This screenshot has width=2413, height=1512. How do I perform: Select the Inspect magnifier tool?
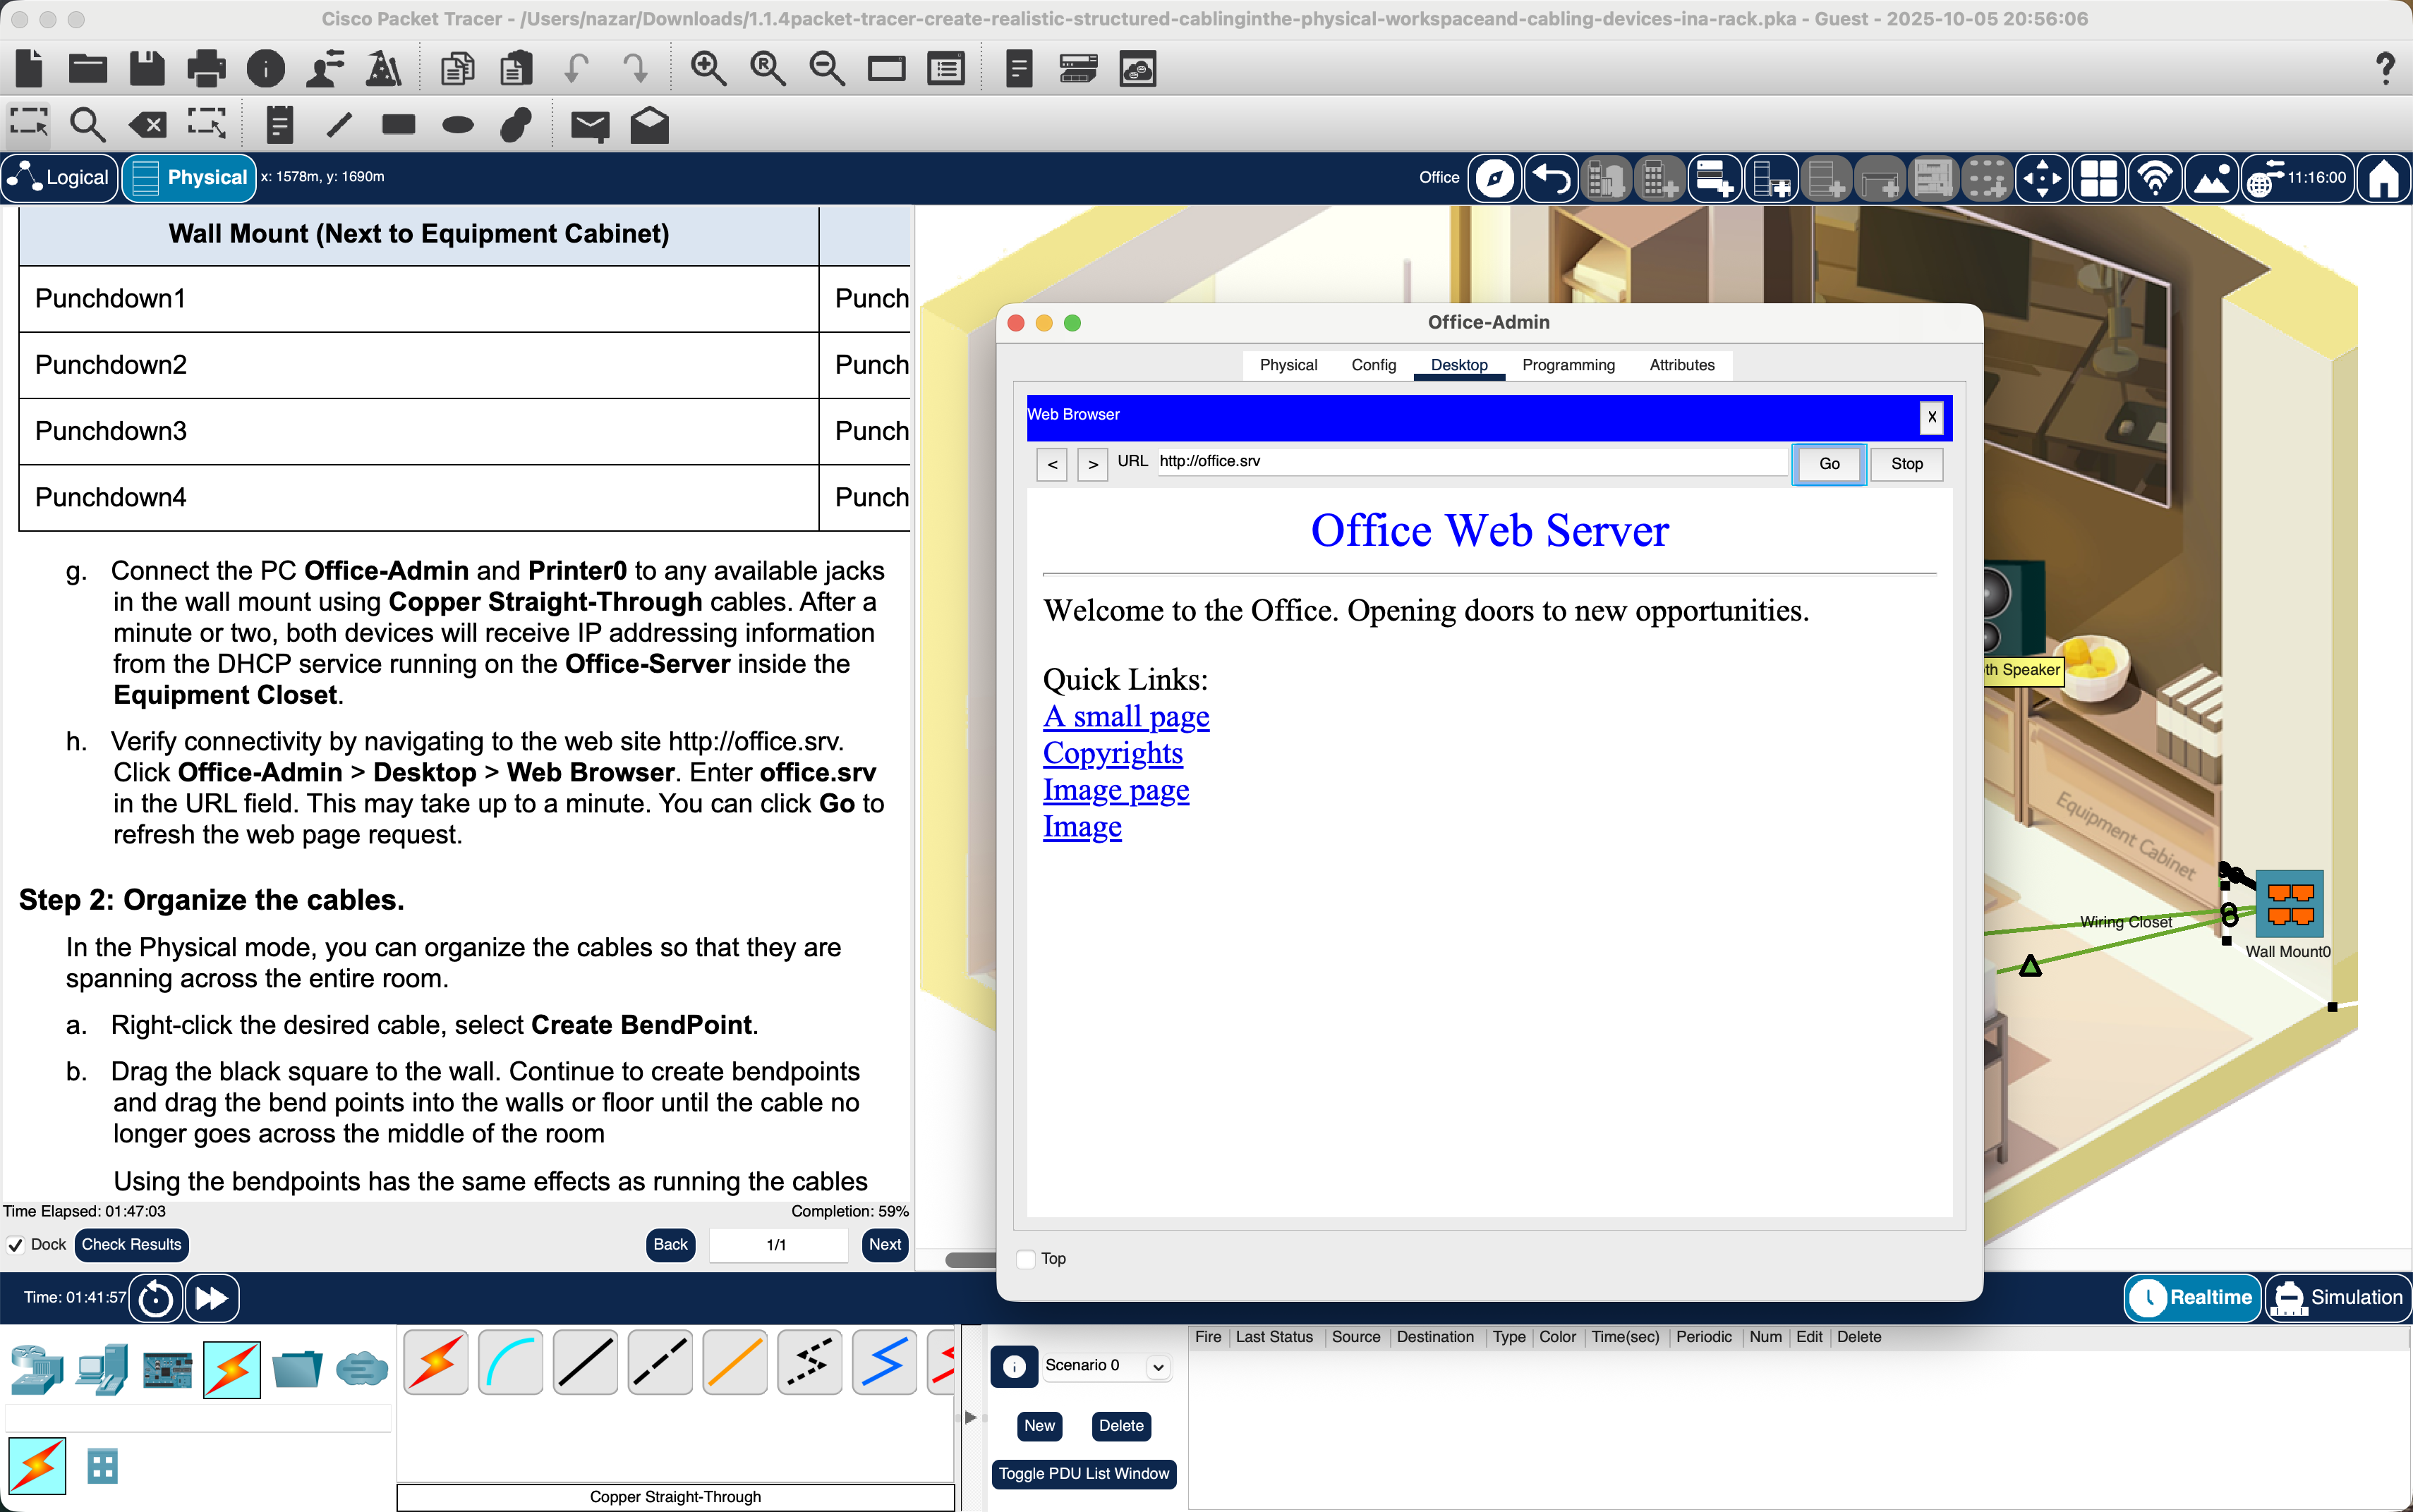[88, 125]
